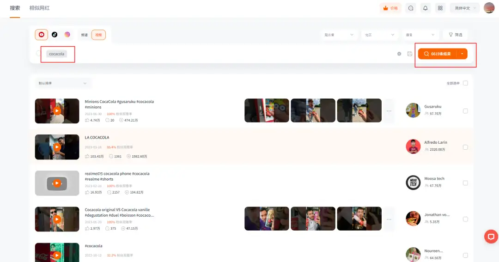This screenshot has width=499, height=262.
Task: Click the arrow beside 6619条结果 button
Action: click(x=462, y=54)
